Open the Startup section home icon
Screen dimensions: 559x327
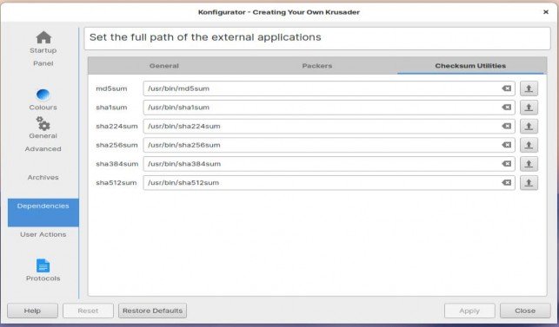(43, 37)
